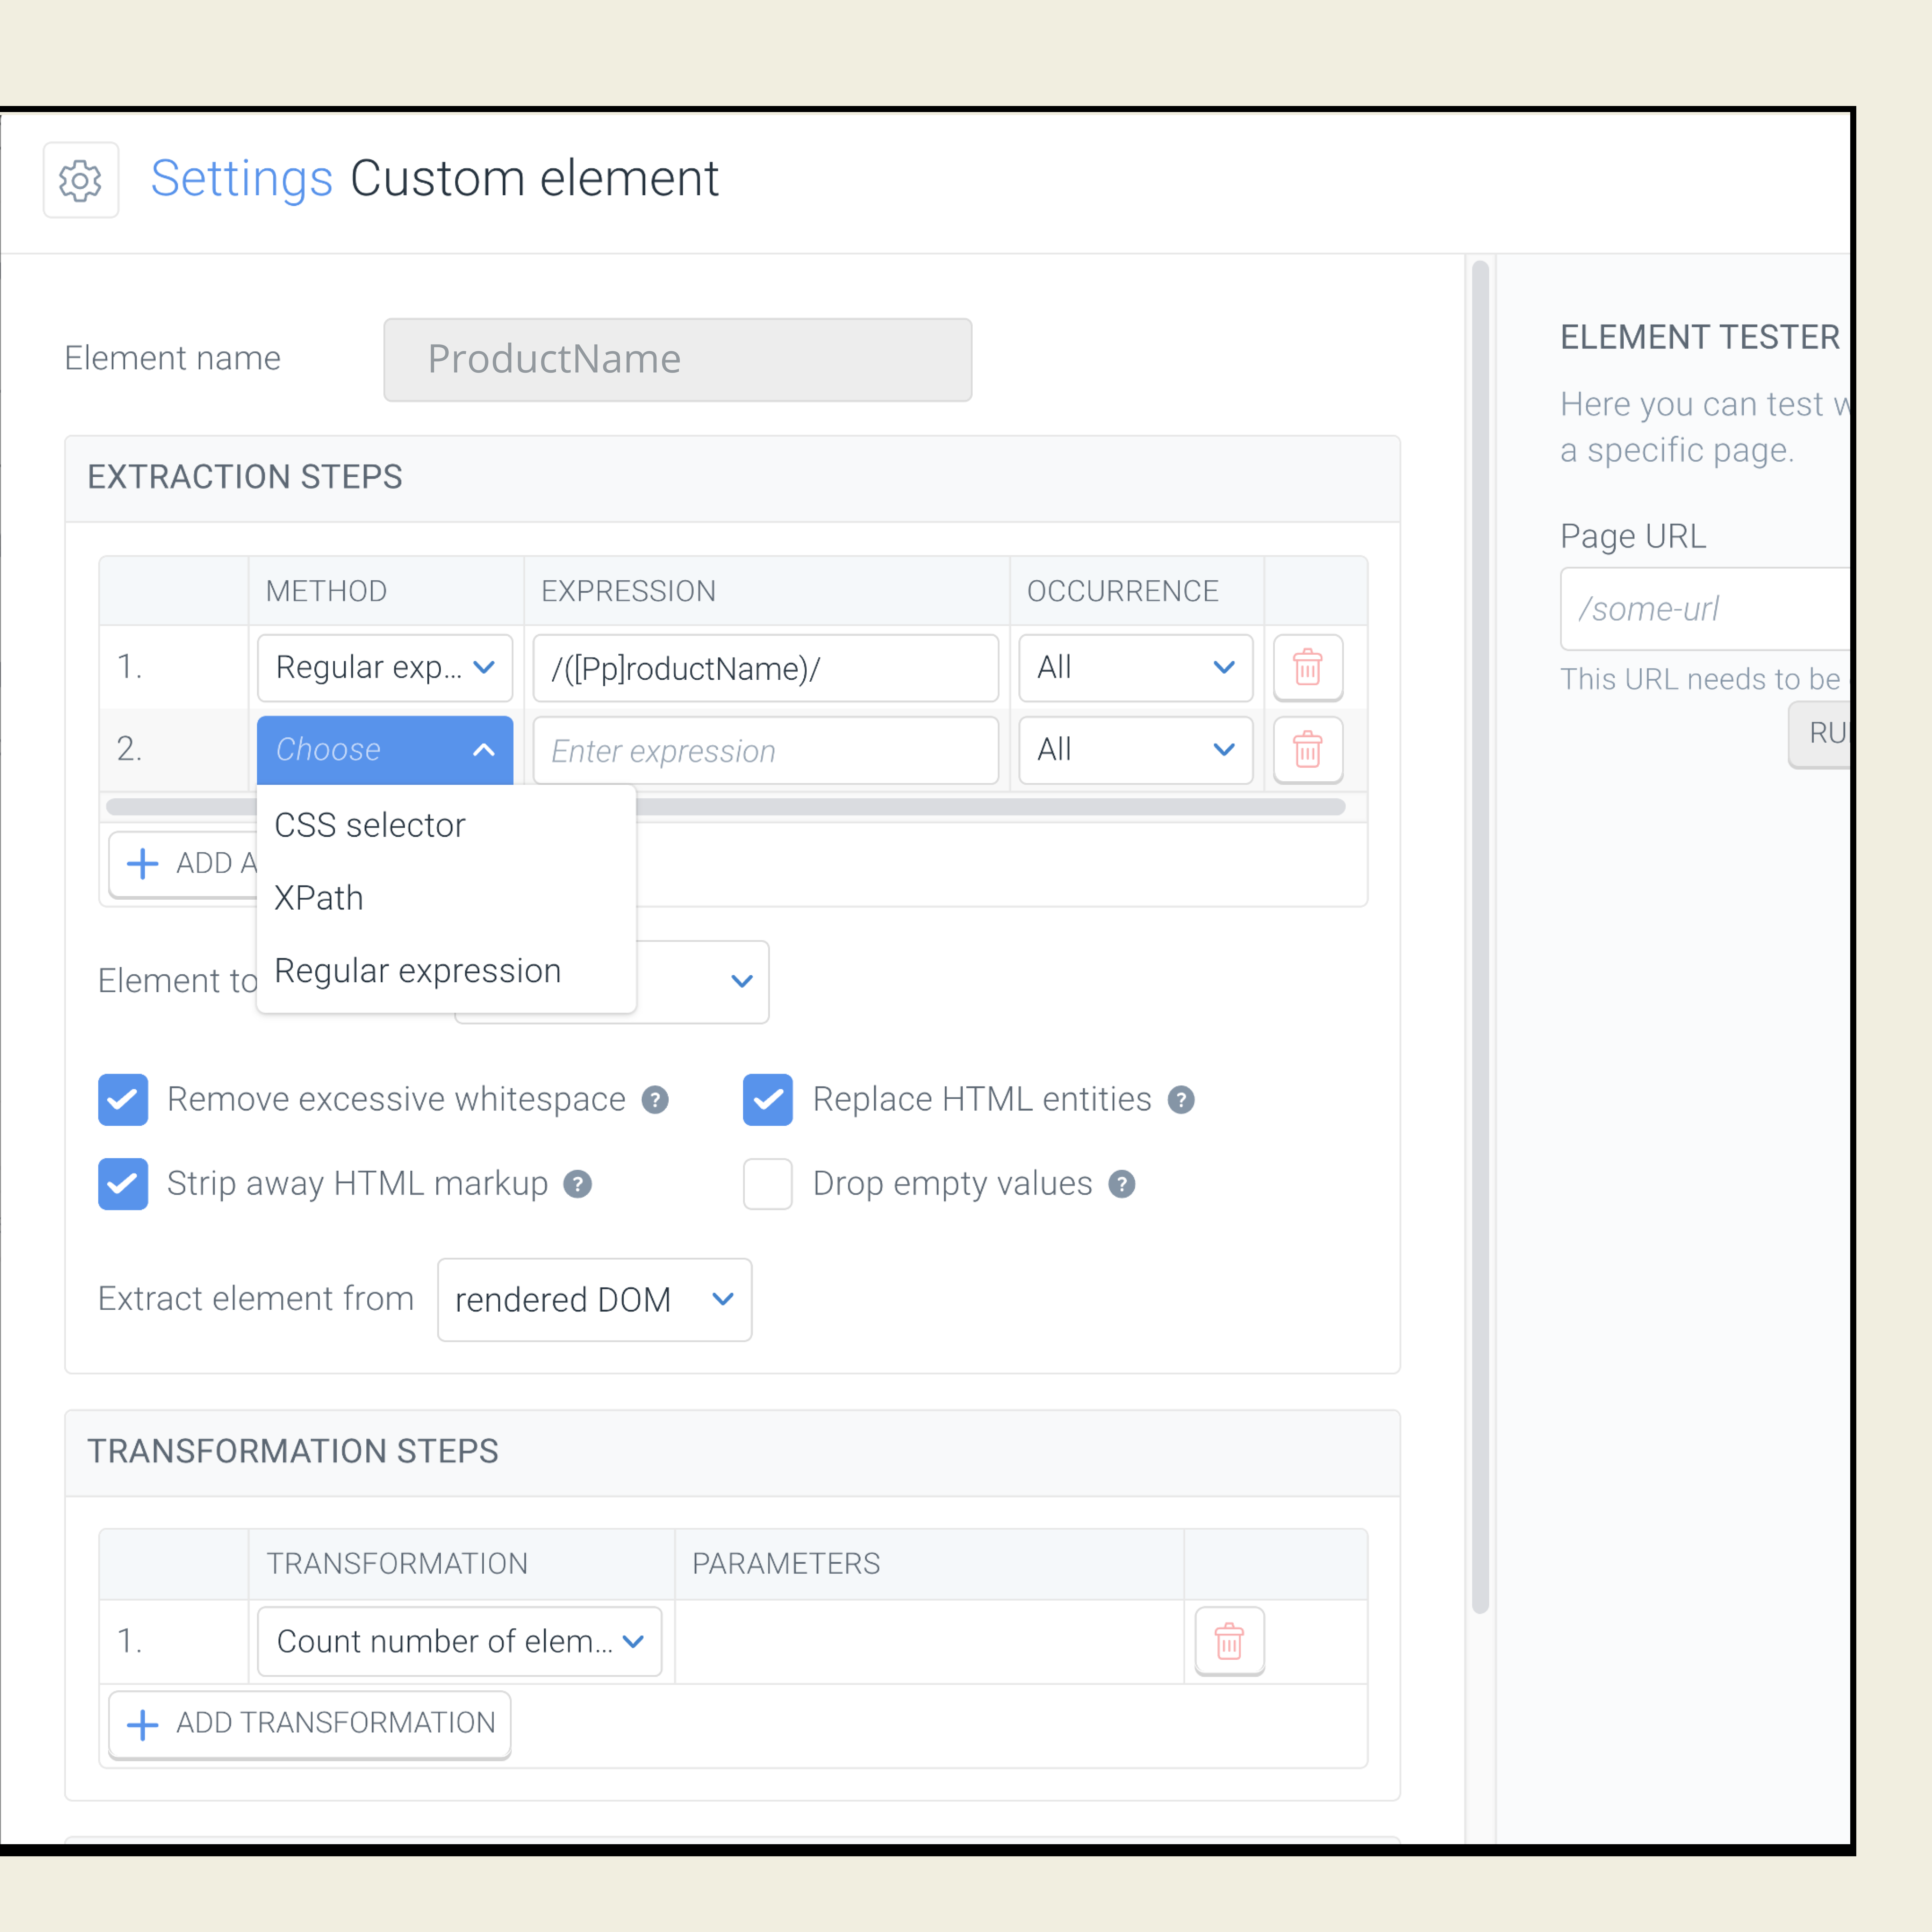The height and width of the screenshot is (1932, 1932).
Task: Open help for Strip away HTML markup
Action: coord(577,1184)
